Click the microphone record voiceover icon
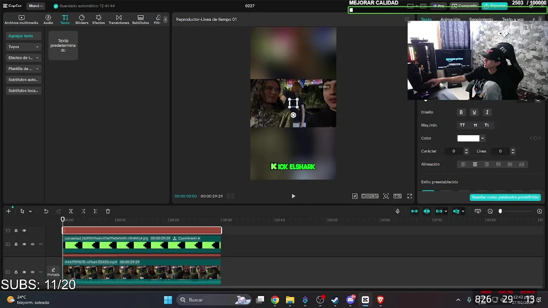 [397, 211]
